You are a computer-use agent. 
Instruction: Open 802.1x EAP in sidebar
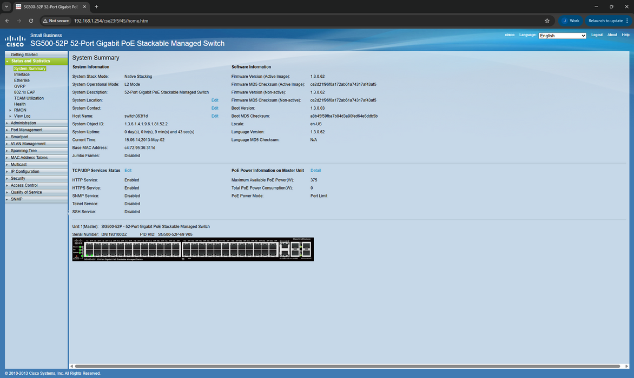coord(25,92)
